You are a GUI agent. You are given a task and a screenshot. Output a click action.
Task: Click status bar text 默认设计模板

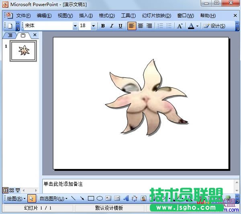click(109, 208)
